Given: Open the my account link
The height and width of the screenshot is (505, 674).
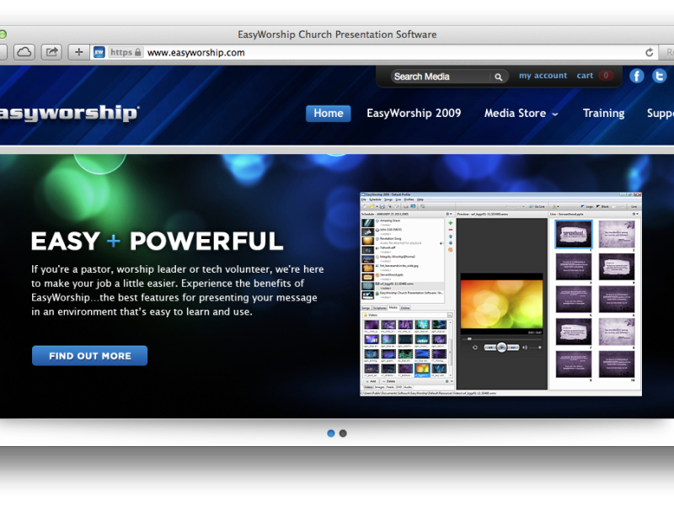Looking at the screenshot, I should [543, 76].
